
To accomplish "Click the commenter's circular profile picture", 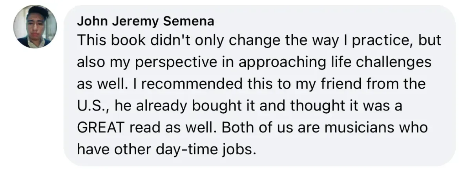I will (x=35, y=27).
